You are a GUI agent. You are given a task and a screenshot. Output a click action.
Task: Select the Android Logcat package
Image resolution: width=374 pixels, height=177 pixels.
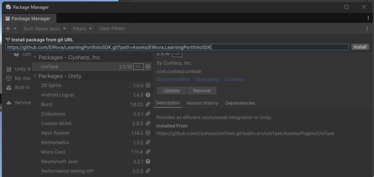pyautogui.click(x=91, y=95)
